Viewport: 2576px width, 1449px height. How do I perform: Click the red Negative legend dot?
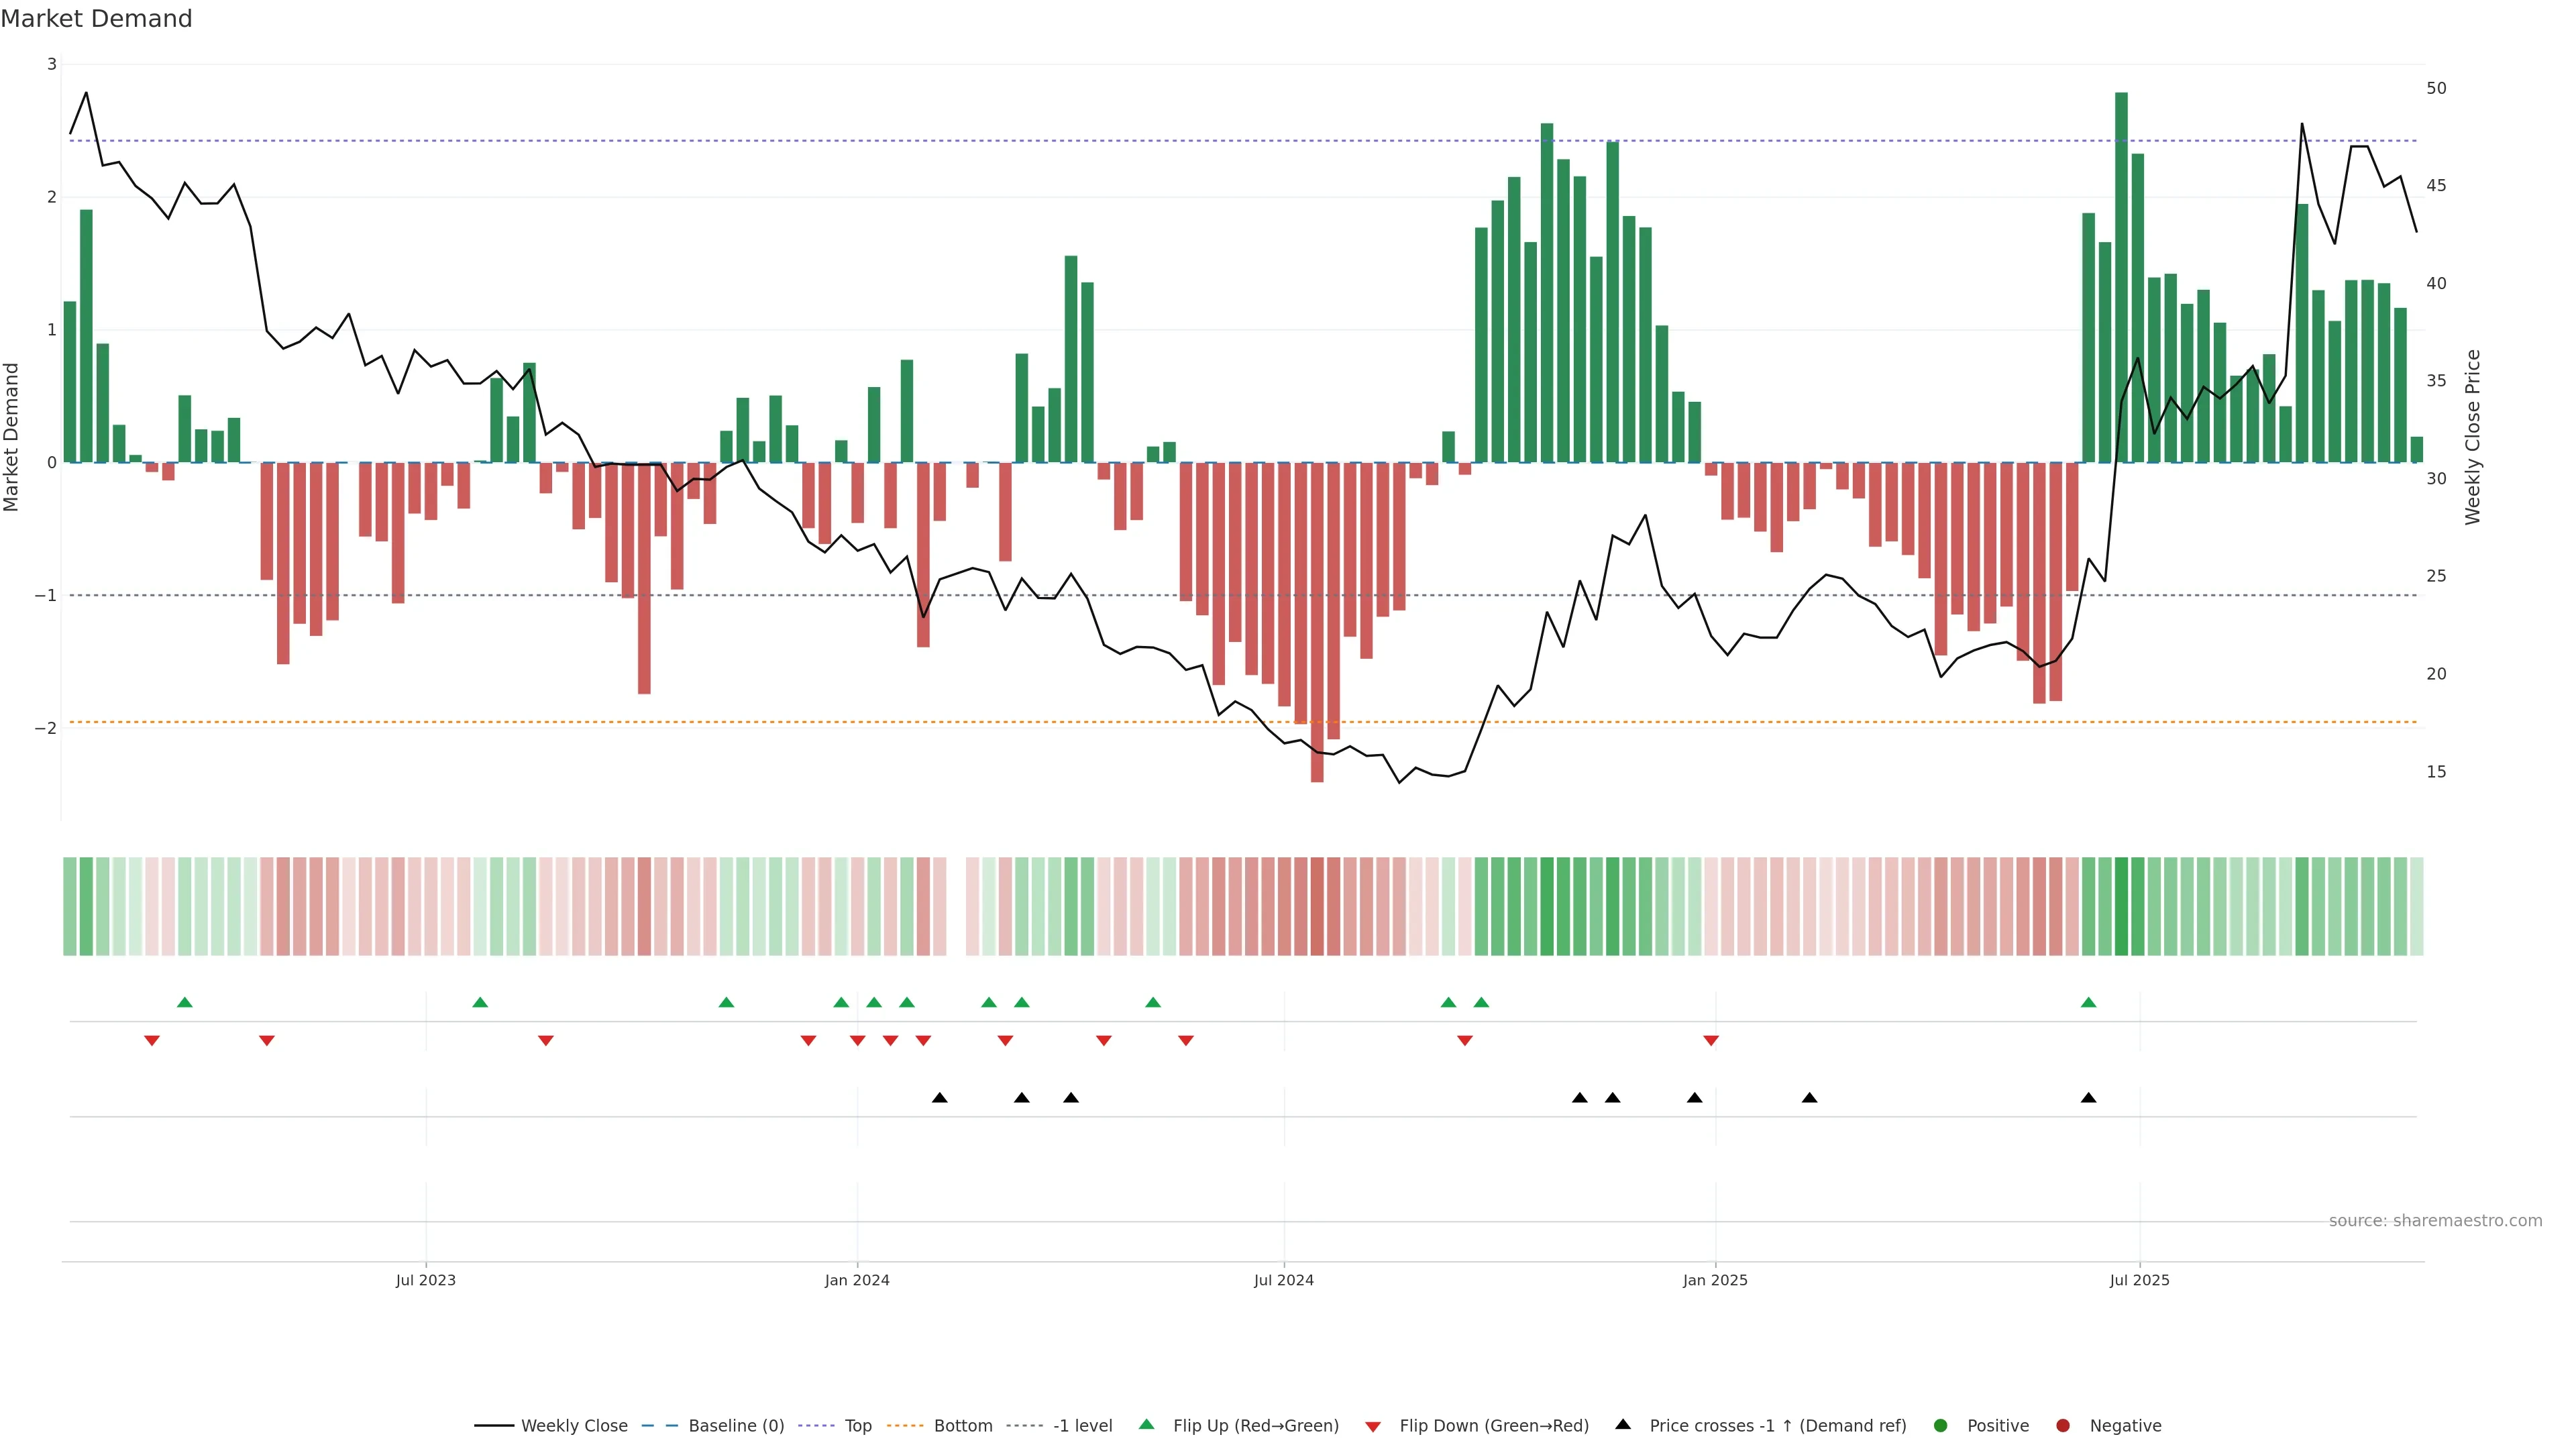(2063, 1426)
